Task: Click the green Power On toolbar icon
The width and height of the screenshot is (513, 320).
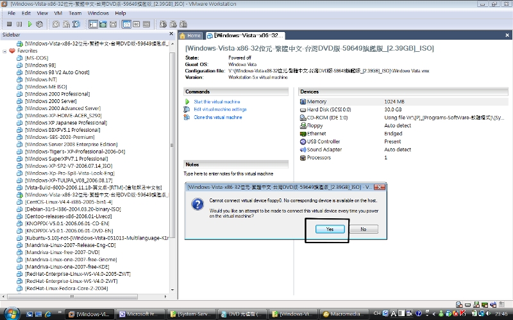Action: [29, 24]
